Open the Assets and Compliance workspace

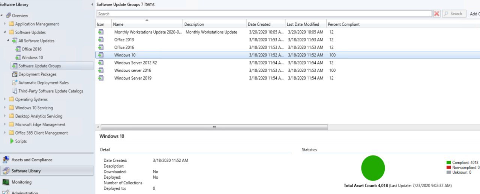coord(47,160)
